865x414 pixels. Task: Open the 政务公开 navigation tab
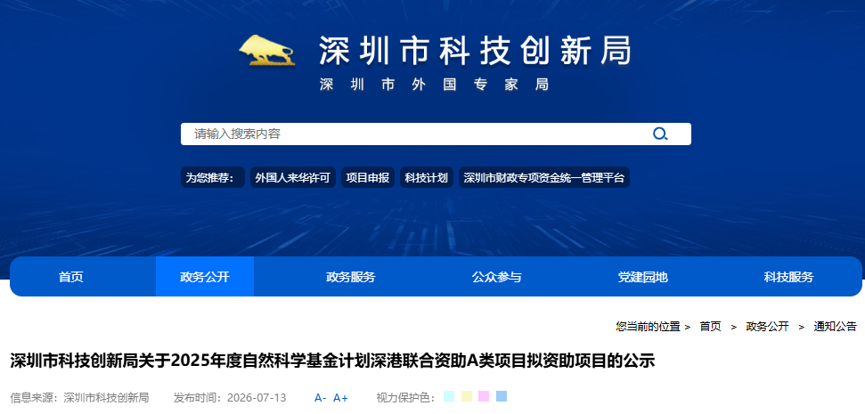(x=205, y=277)
